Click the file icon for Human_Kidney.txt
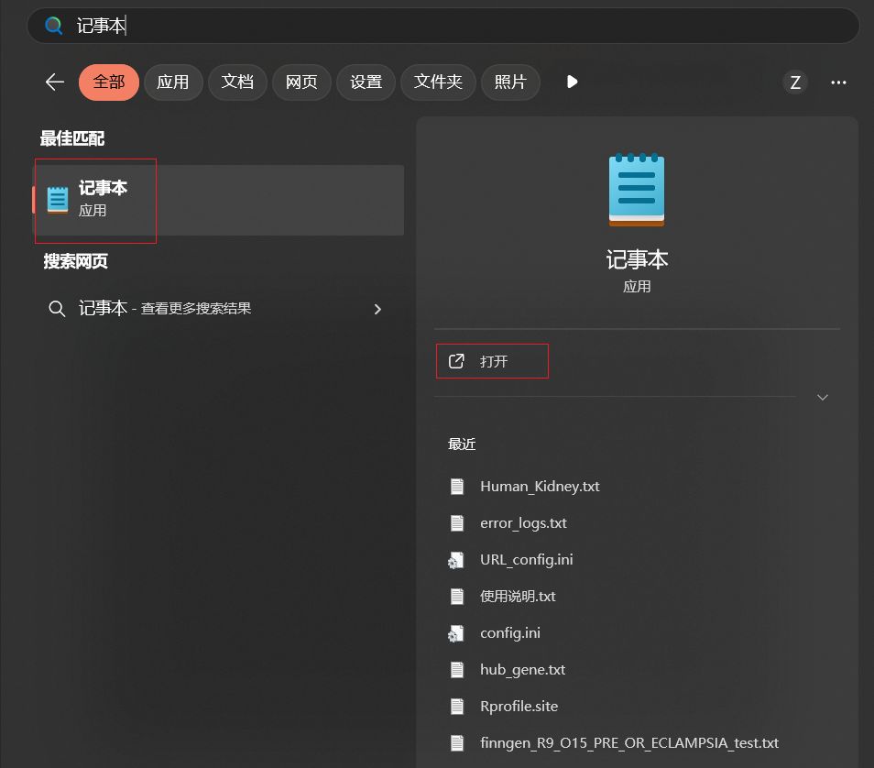The width and height of the screenshot is (874, 768). pos(457,487)
